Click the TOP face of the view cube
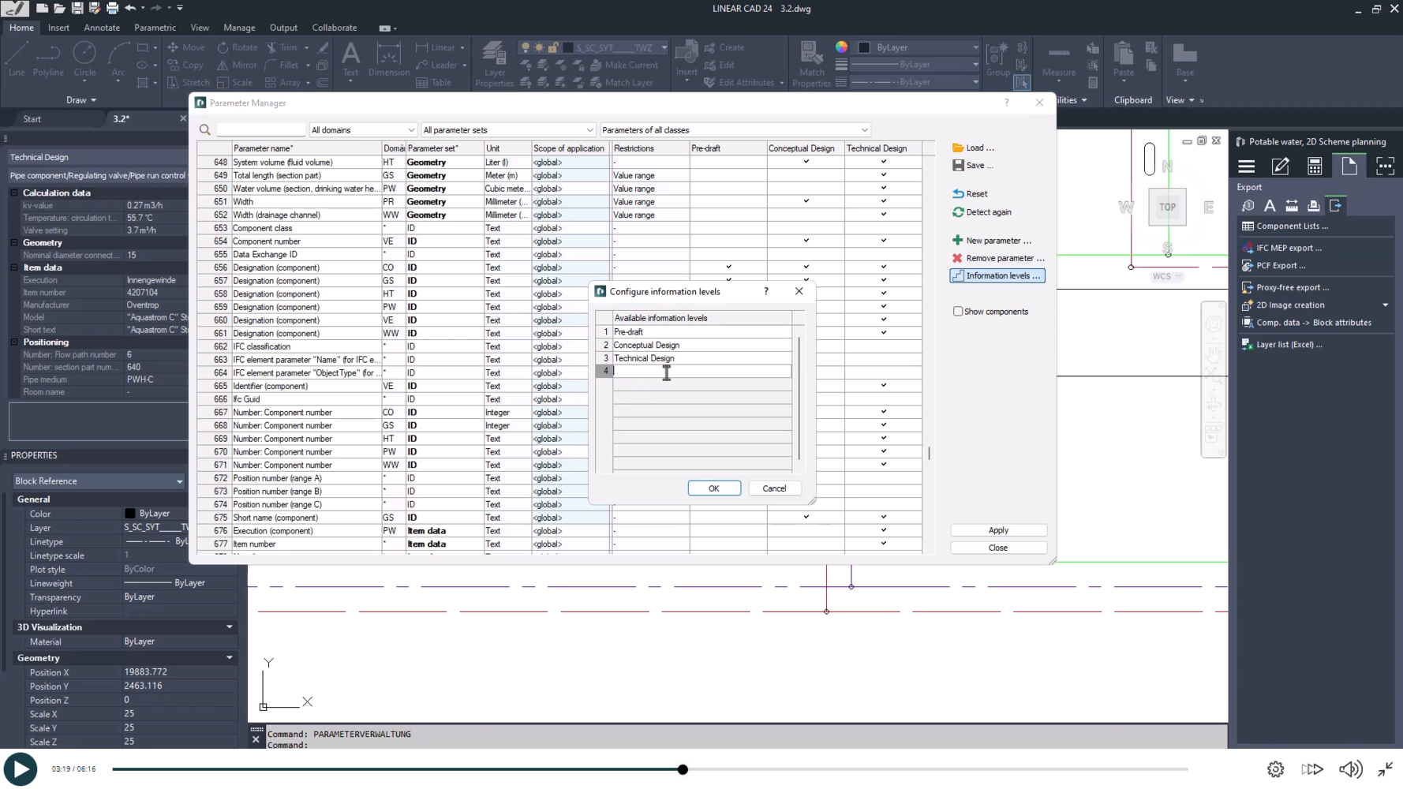1403x789 pixels. (1167, 208)
